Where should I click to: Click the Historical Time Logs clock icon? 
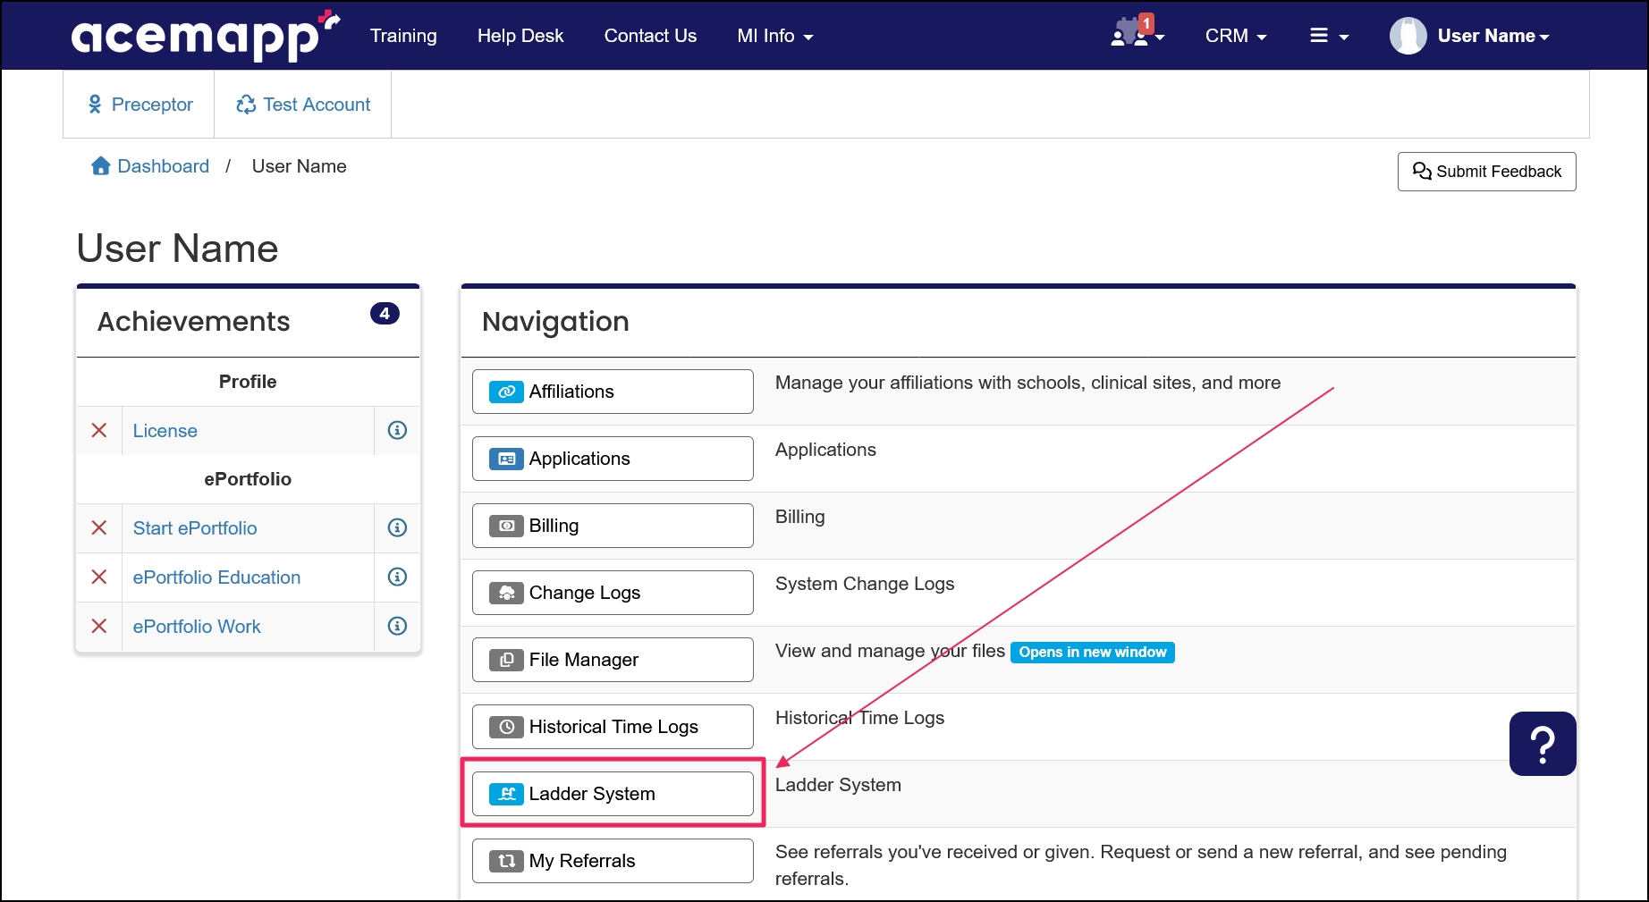pos(505,726)
